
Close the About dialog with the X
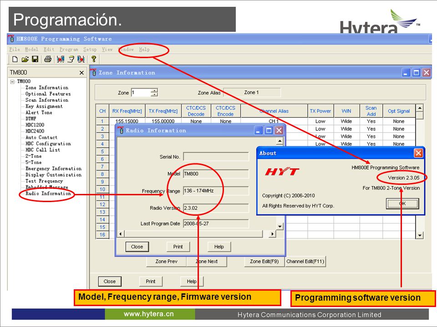coord(418,153)
